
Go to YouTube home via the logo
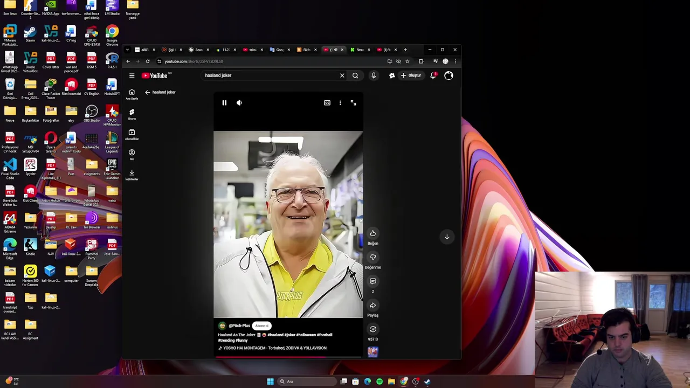pos(155,75)
